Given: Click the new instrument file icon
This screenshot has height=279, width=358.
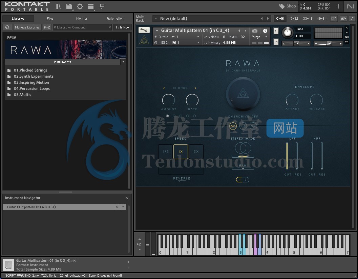Looking at the screenshot, I should pyautogui.click(x=9, y=265).
